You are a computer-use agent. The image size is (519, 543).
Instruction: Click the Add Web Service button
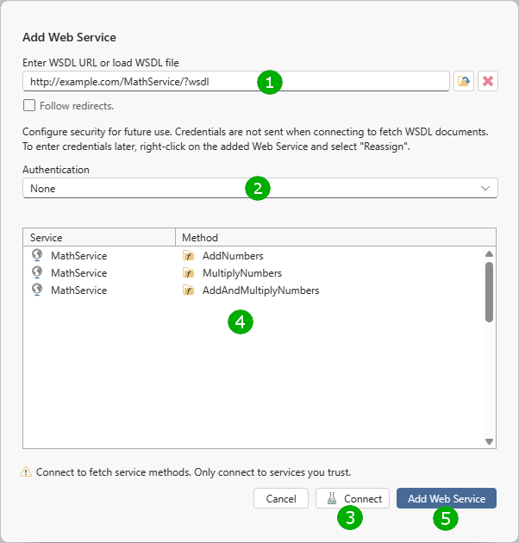(x=446, y=498)
